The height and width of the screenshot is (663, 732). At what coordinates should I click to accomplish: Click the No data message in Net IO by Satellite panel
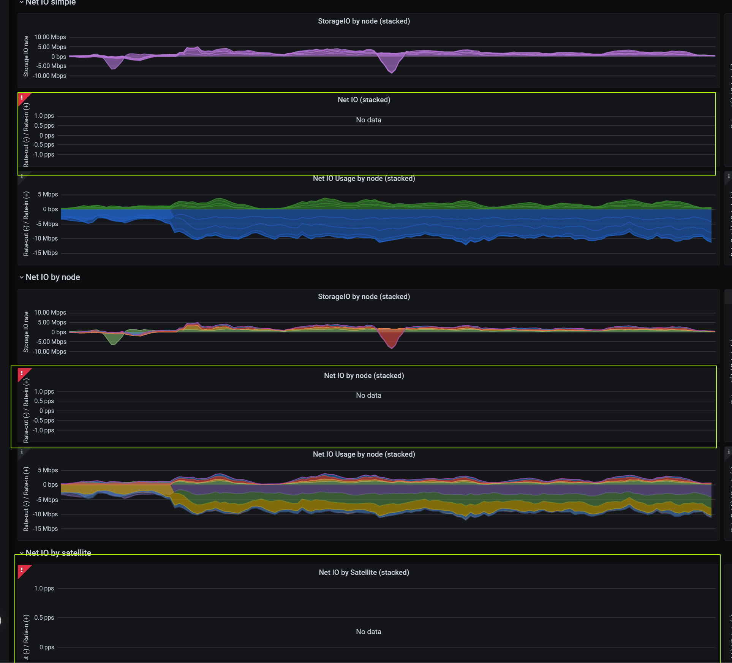[368, 632]
